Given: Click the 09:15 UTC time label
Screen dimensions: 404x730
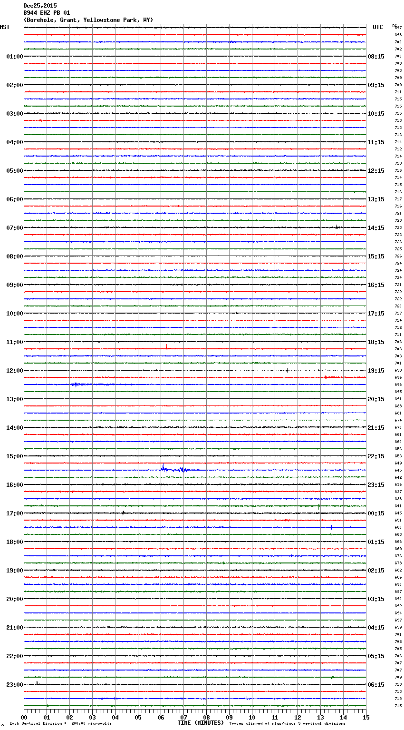Looking at the screenshot, I should point(376,85).
